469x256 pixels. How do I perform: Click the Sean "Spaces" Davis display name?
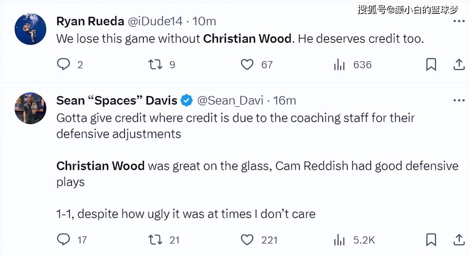117,100
